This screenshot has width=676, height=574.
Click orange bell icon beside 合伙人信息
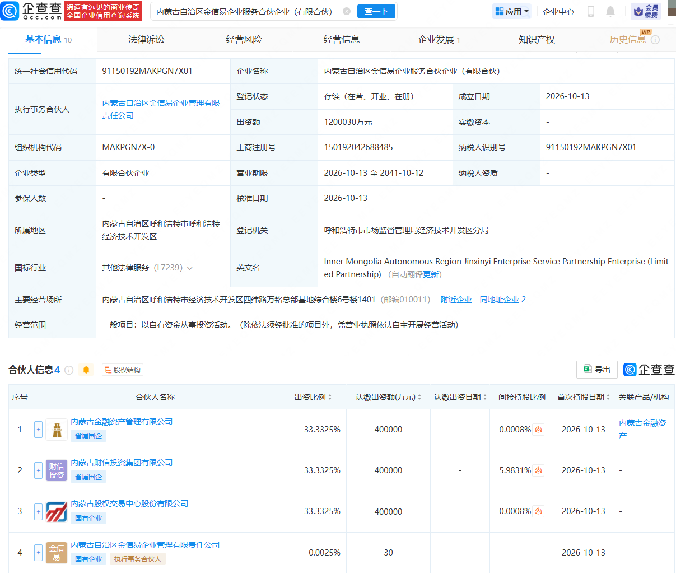(x=86, y=370)
